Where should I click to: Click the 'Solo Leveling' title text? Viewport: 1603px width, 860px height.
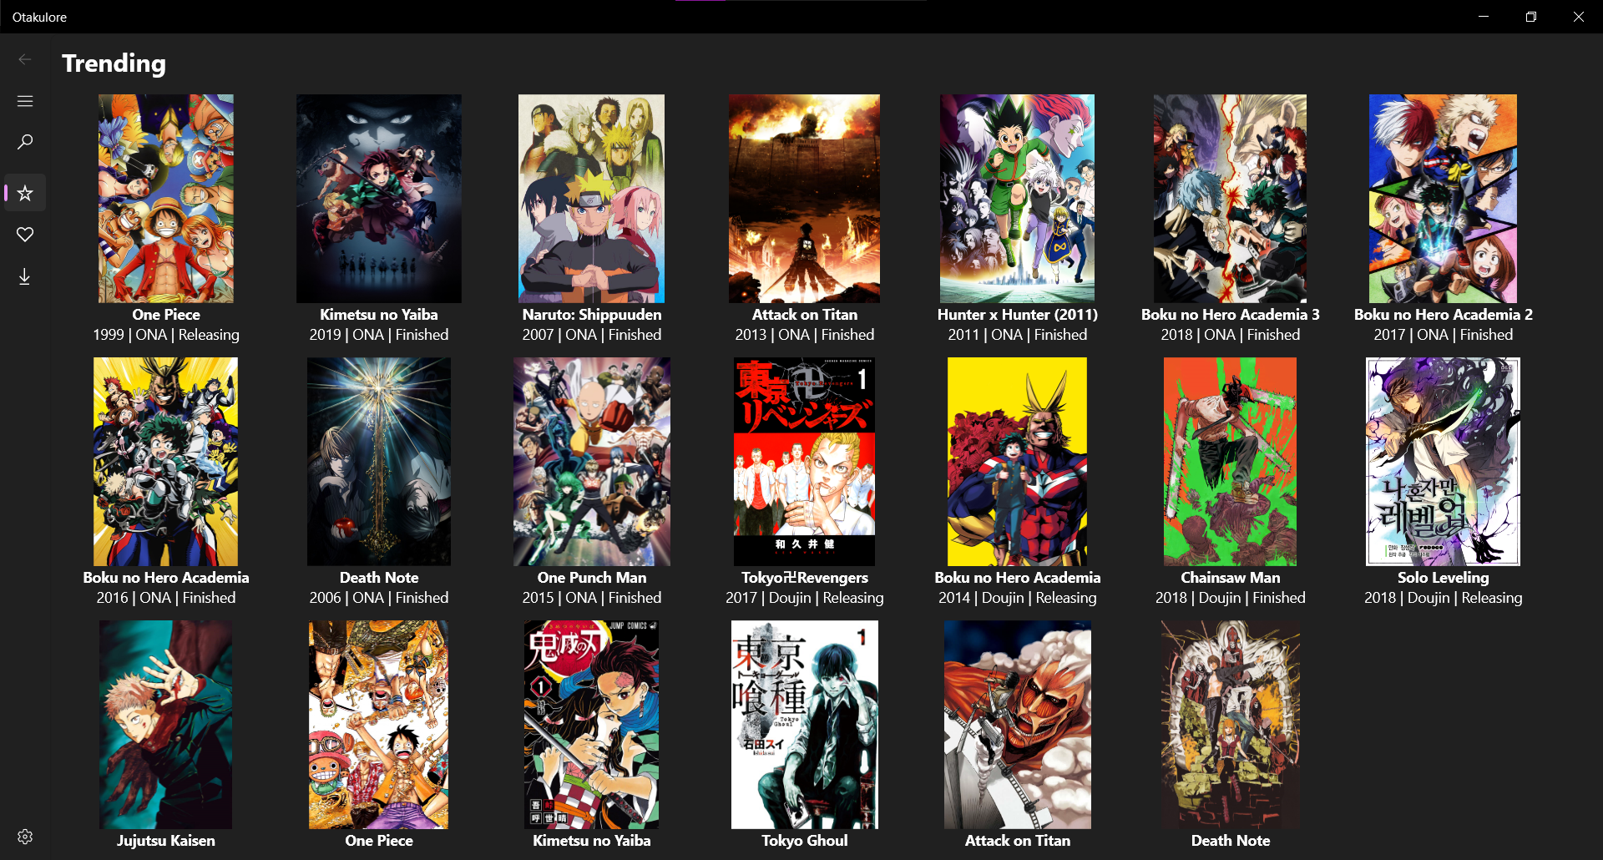(1444, 578)
